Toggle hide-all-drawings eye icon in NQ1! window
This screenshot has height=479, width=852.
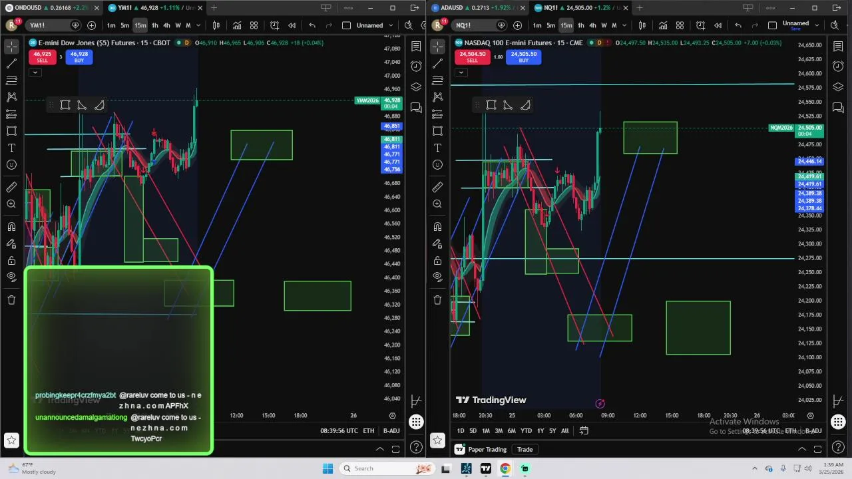[437, 277]
